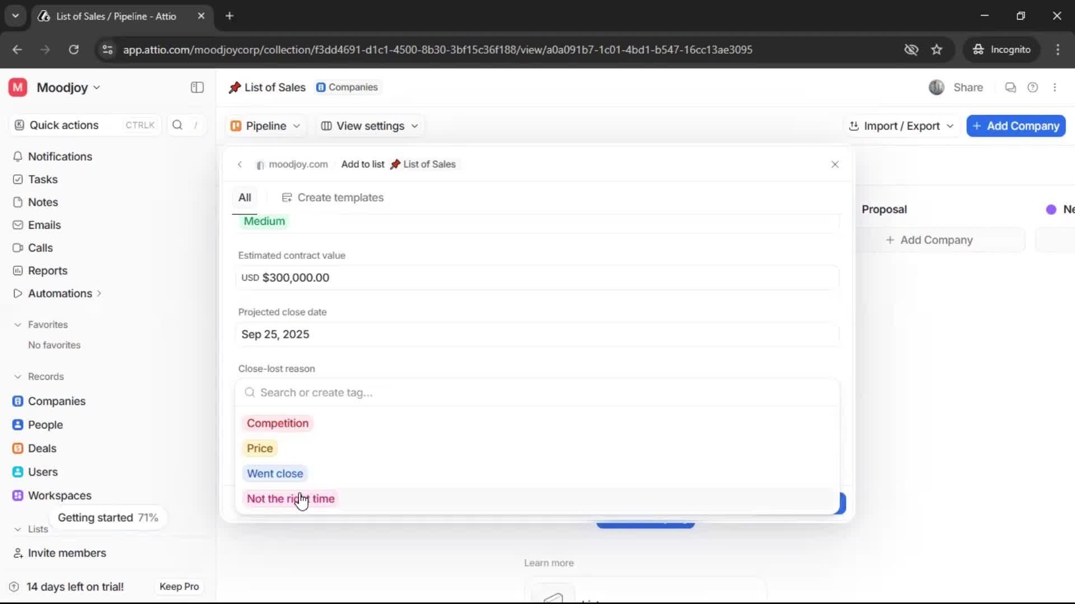The image size is (1075, 604).
Task: Click the Getting started 71% progress indicator
Action: (x=108, y=517)
